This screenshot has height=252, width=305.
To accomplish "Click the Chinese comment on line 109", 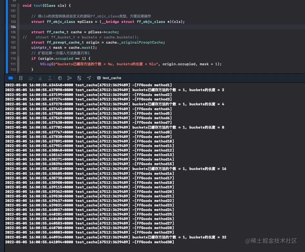I will (x=60, y=53).
